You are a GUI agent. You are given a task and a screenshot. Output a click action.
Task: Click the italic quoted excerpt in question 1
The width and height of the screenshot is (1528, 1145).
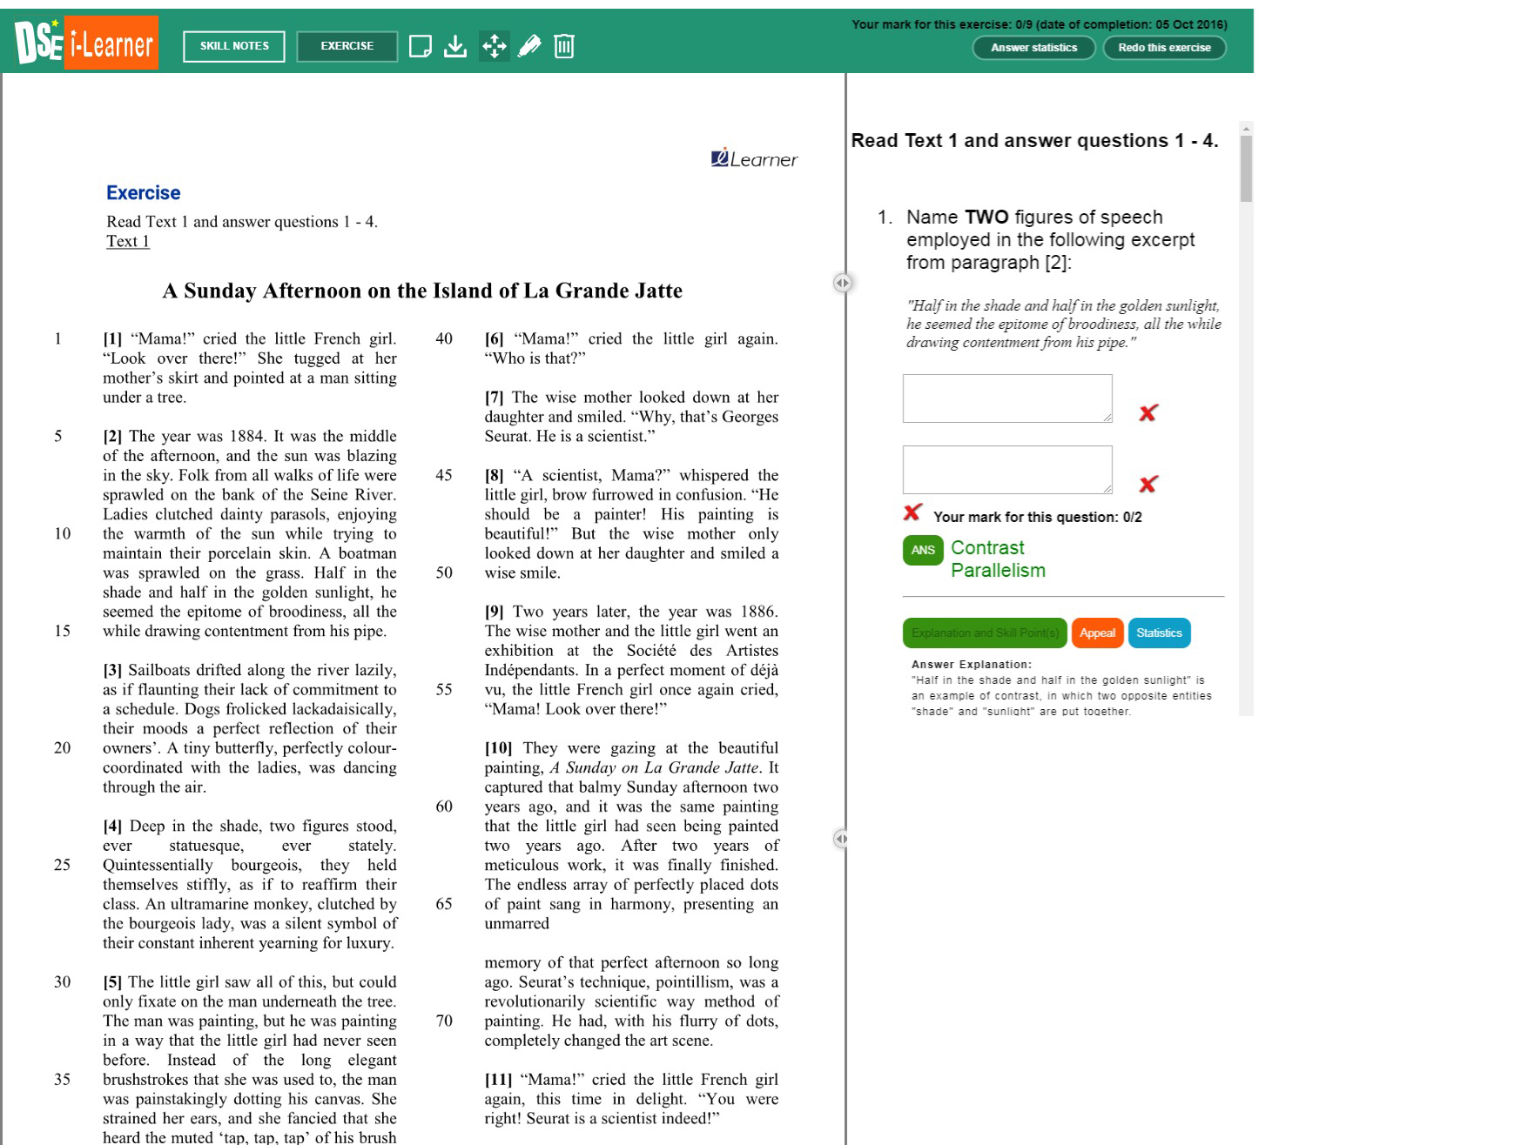(x=1064, y=324)
